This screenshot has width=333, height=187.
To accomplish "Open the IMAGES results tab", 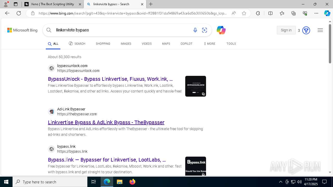I will tap(126, 44).
